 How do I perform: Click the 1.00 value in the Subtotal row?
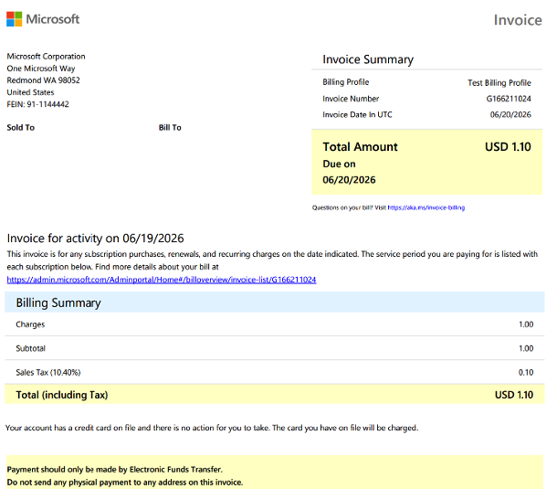pos(526,348)
